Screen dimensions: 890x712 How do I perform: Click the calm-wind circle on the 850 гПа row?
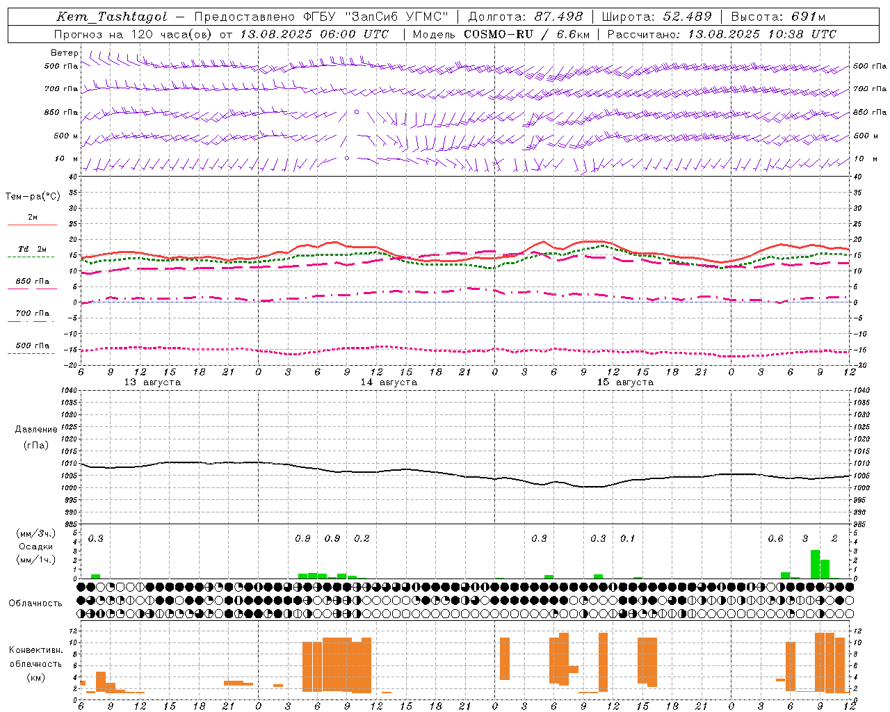(357, 111)
